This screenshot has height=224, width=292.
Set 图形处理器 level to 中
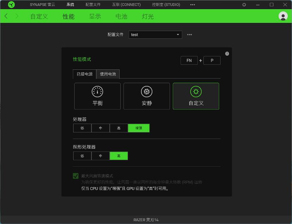100,156
